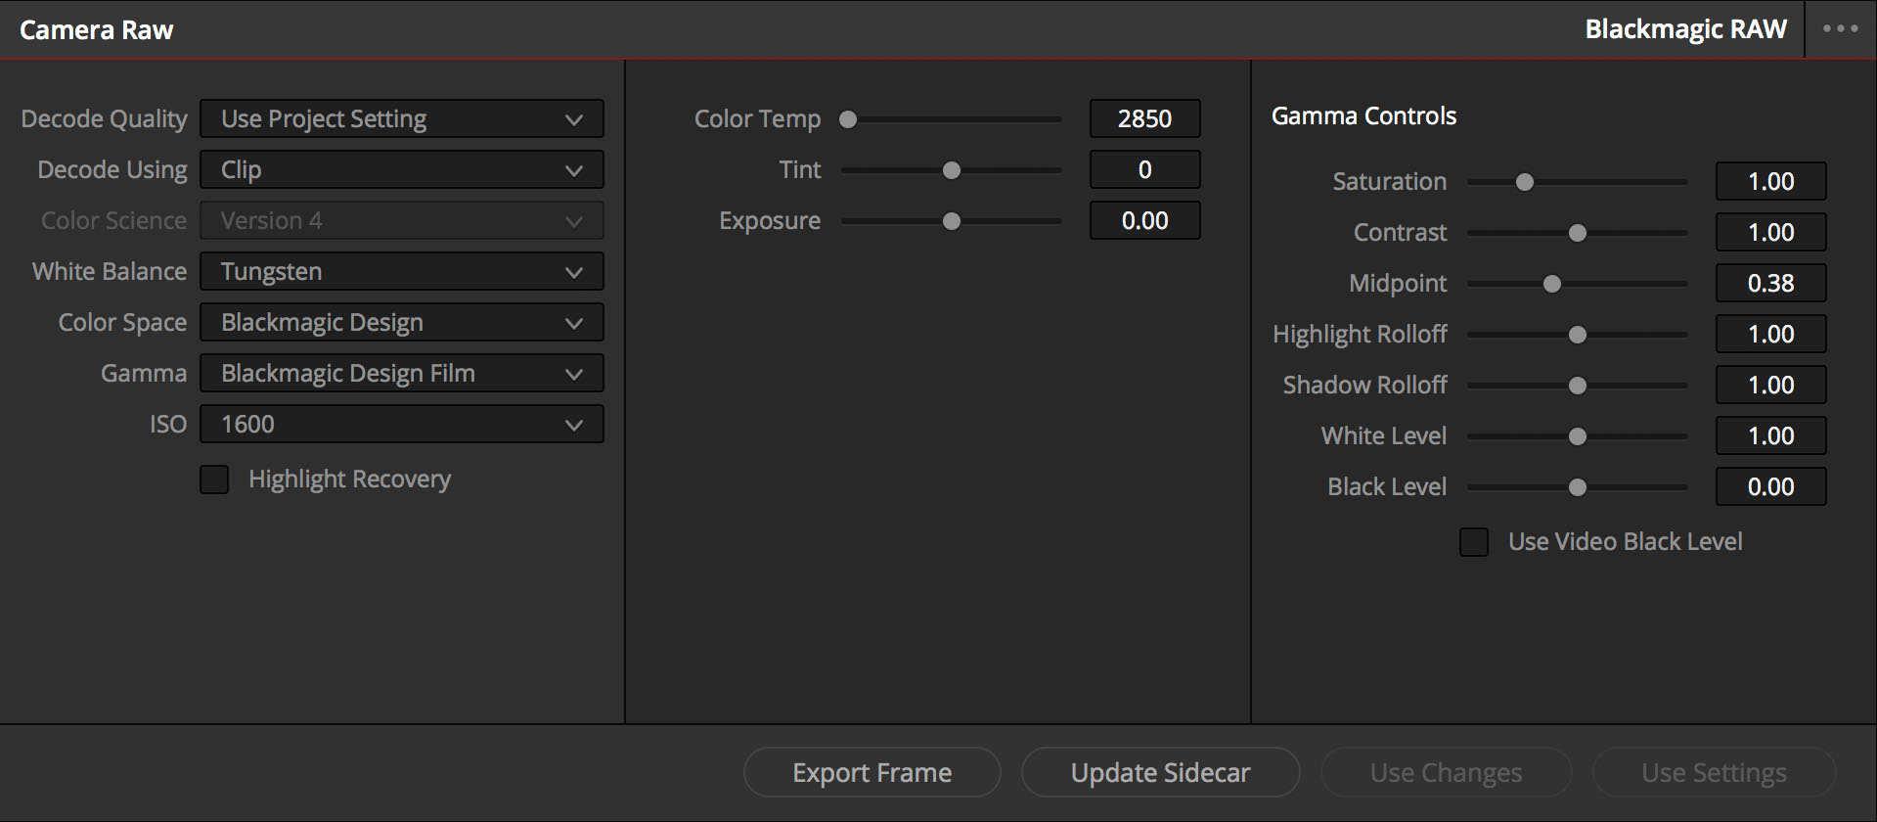1877x822 pixels.
Task: Click the Black Level slider handle
Action: click(x=1578, y=487)
